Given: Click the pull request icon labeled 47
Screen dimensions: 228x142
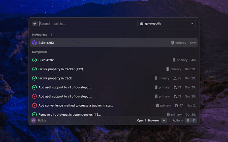Looking at the screenshot, I should click(177, 105).
